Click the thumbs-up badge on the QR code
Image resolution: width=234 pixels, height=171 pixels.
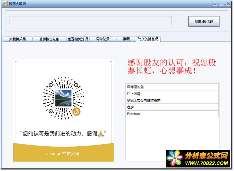click(76, 111)
